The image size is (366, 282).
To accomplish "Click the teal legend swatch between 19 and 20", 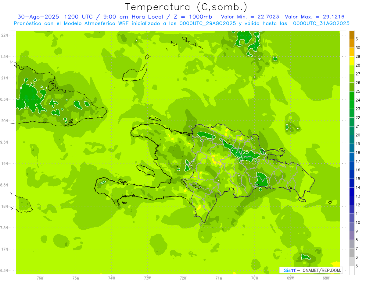I will [352, 139].
